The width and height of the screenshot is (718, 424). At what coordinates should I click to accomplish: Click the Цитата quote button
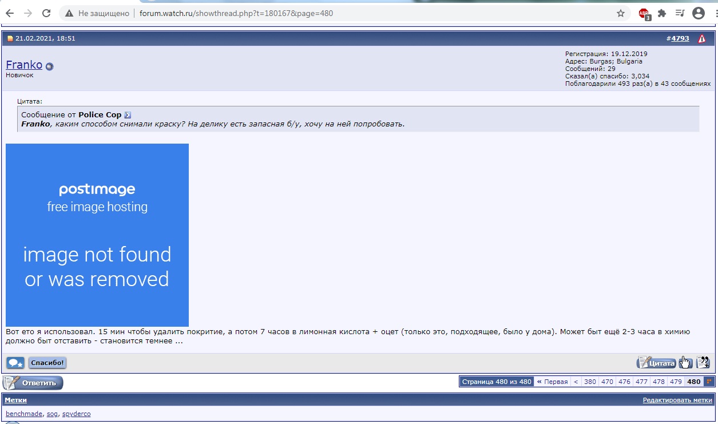[x=656, y=363]
